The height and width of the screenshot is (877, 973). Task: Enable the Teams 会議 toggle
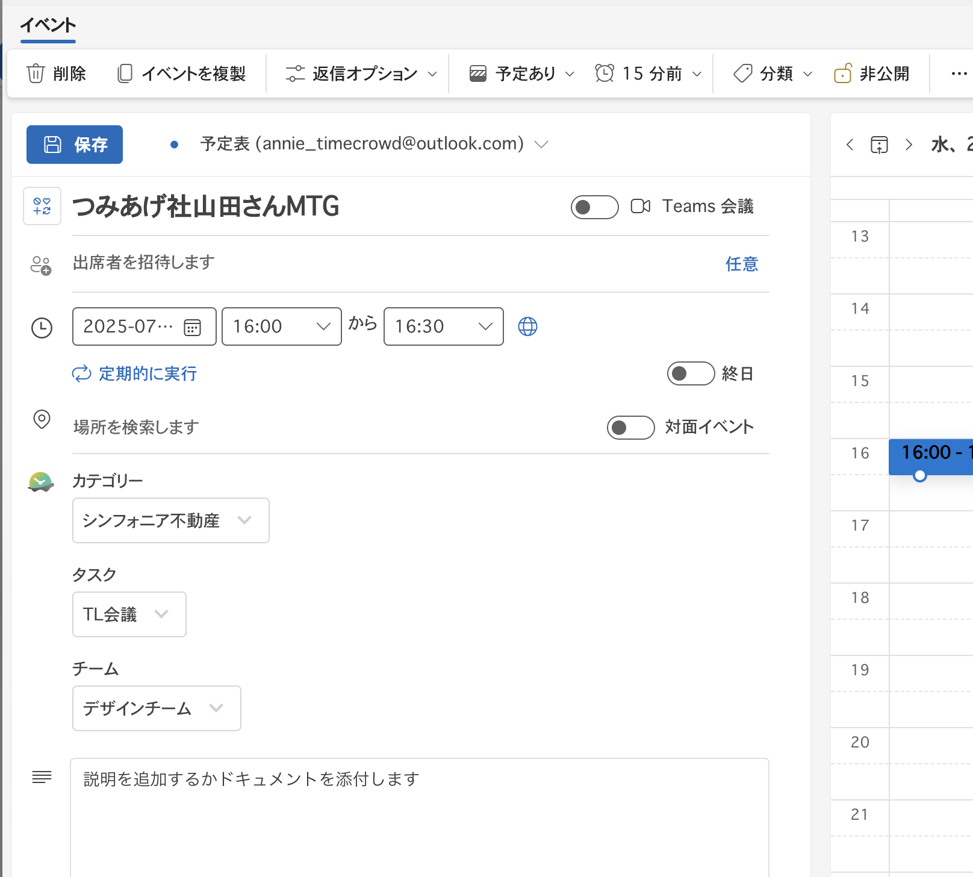[594, 207]
